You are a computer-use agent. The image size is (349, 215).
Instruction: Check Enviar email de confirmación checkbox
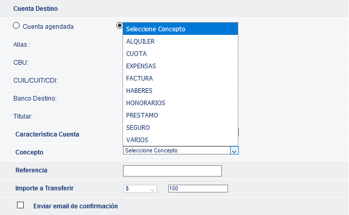coord(20,205)
